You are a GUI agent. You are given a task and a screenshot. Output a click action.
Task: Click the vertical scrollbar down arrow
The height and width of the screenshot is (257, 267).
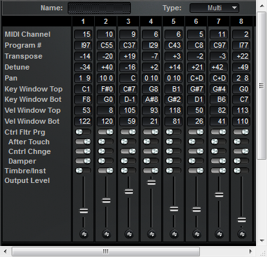(x=262, y=240)
